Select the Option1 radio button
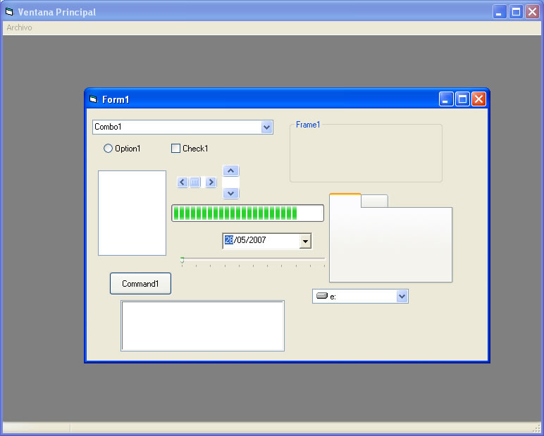Screen dimensions: 544x436 tap(108, 149)
